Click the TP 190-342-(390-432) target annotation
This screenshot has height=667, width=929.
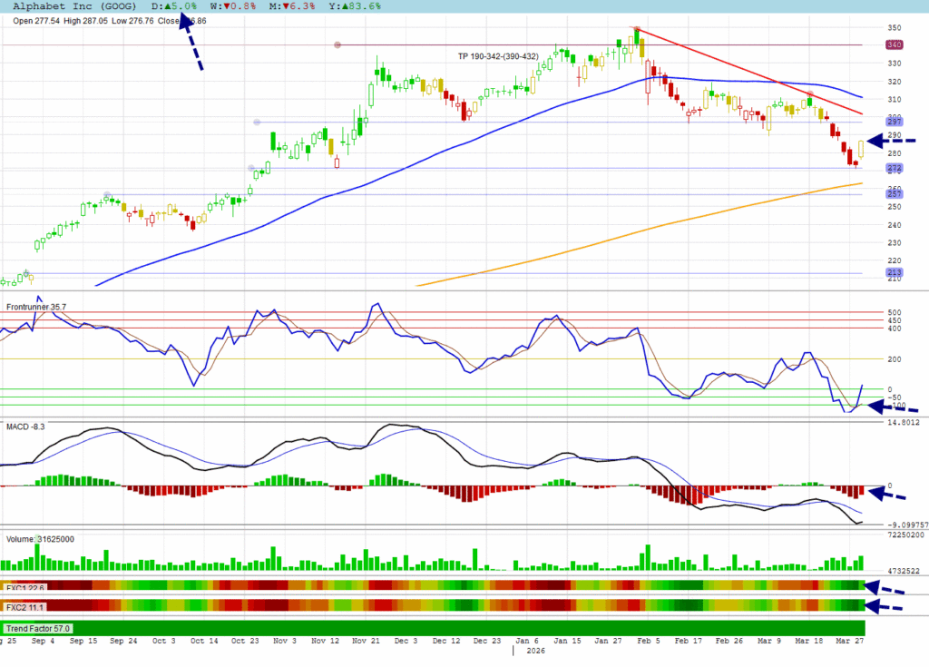[x=498, y=57]
